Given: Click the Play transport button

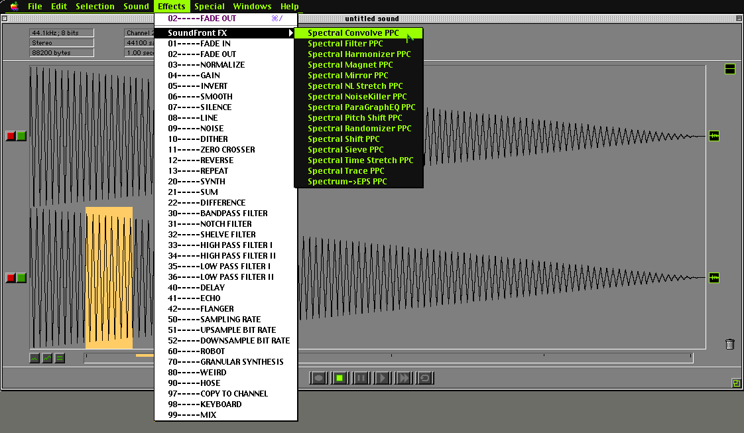Looking at the screenshot, I should pyautogui.click(x=382, y=378).
